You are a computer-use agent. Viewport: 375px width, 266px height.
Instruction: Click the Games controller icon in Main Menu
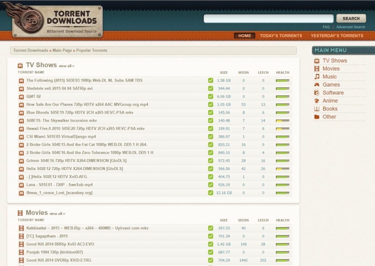(317, 85)
